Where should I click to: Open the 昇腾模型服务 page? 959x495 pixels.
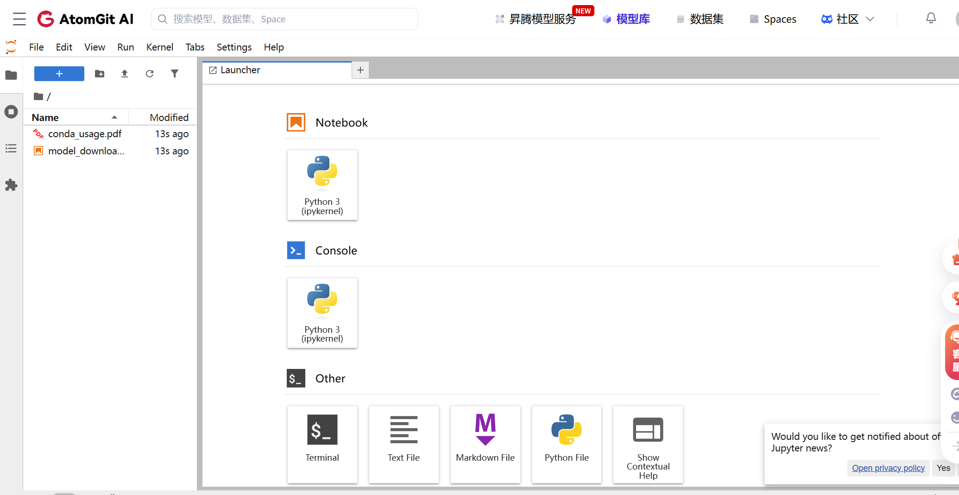536,19
